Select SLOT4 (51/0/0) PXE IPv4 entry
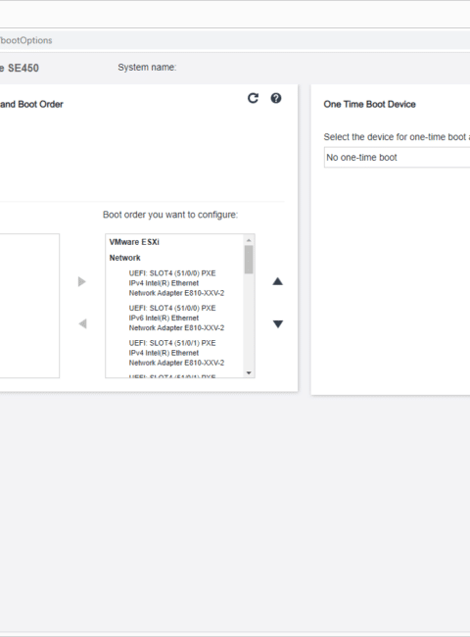The height and width of the screenshot is (637, 470). [x=176, y=283]
